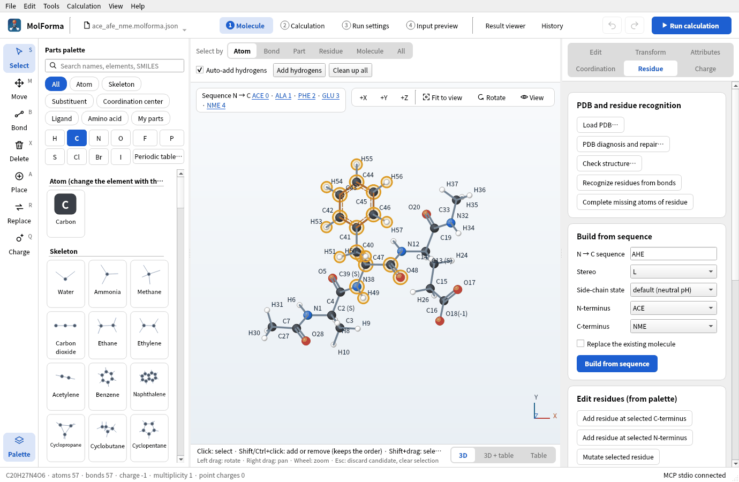Enable Replace the existing molecule checkbox
The image size is (739, 482).
tap(580, 343)
